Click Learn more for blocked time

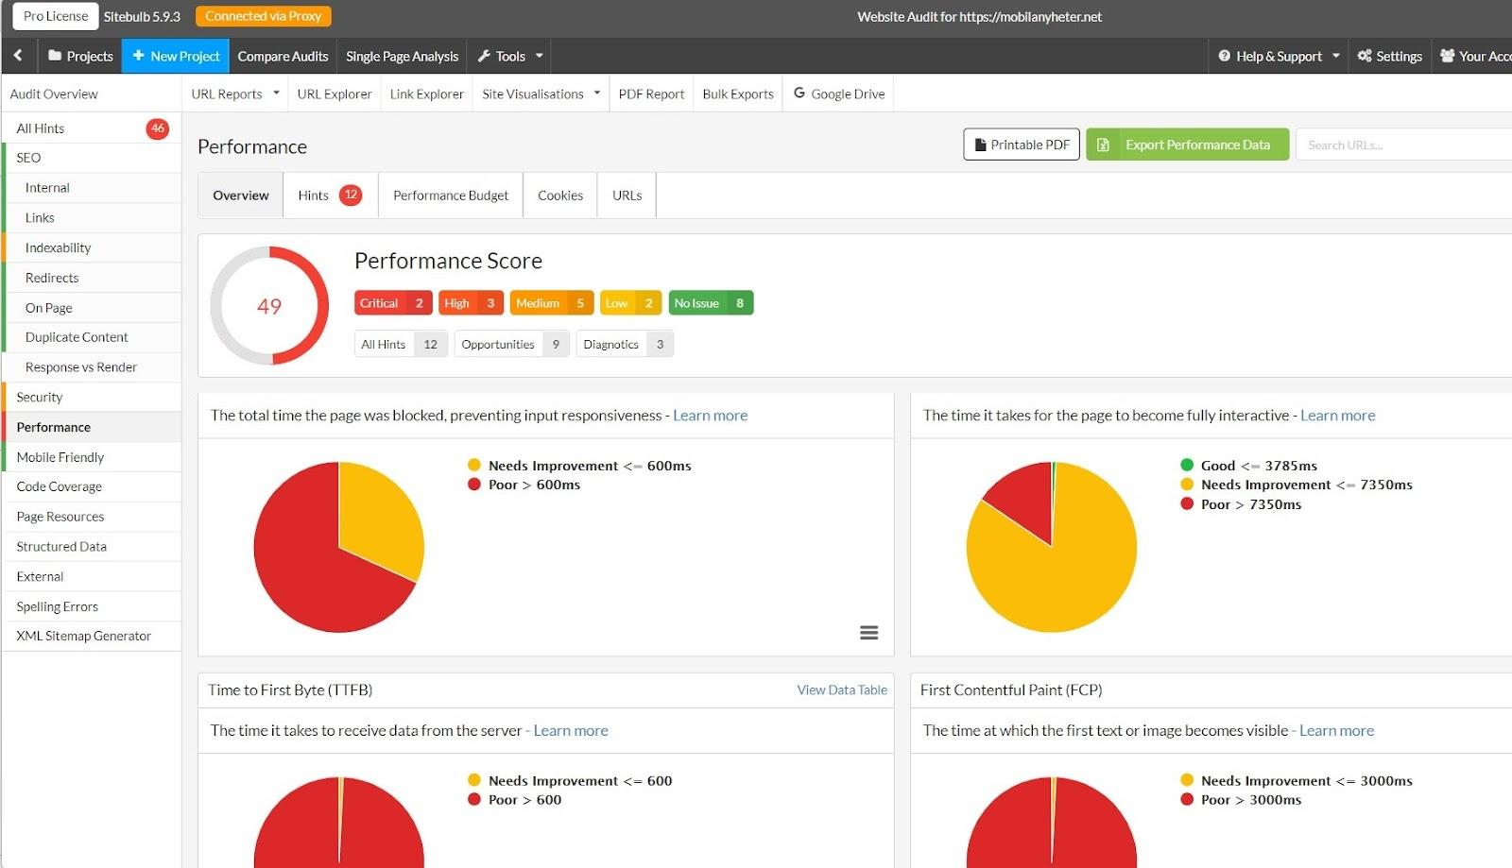click(x=710, y=416)
